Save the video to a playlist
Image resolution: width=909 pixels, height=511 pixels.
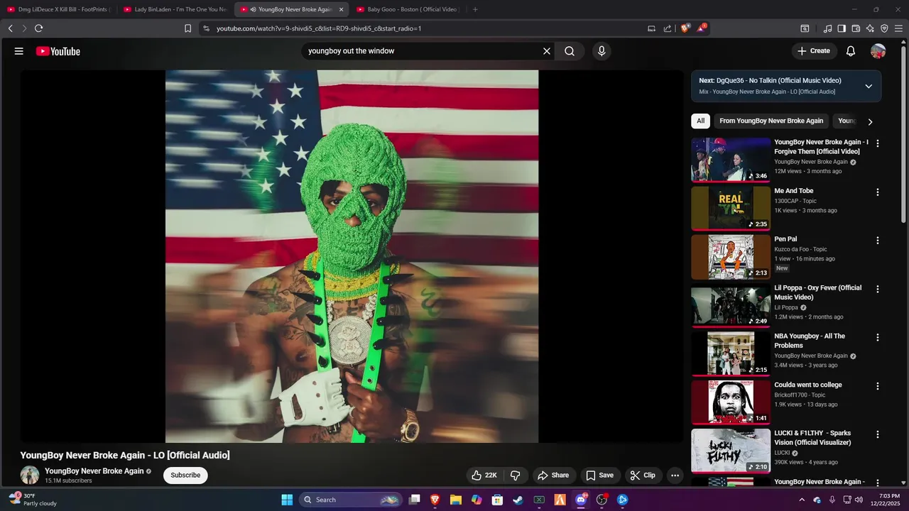[599, 476]
